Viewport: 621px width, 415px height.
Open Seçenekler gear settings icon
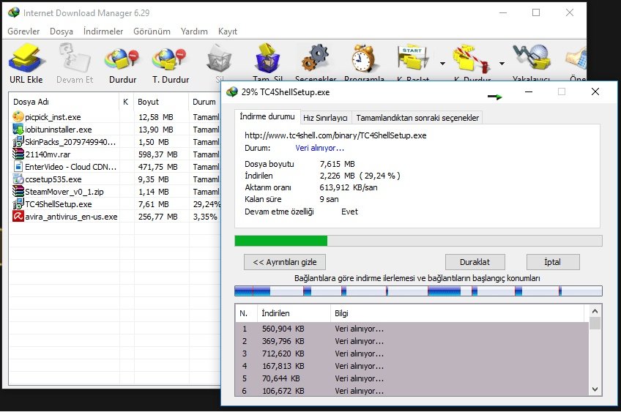316,59
